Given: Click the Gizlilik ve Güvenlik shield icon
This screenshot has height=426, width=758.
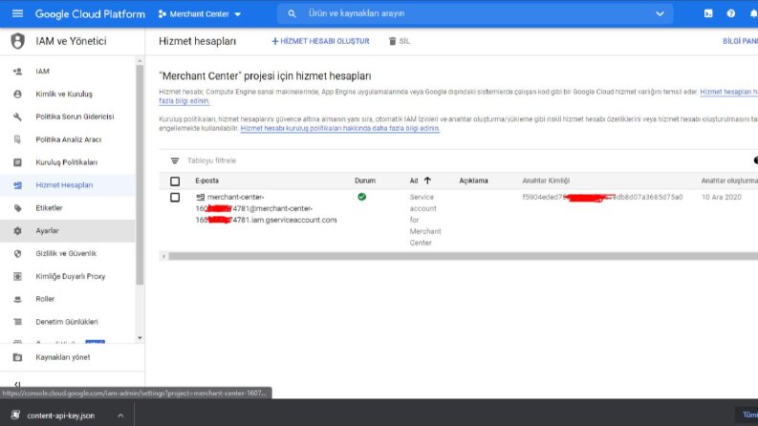Looking at the screenshot, I should pyautogui.click(x=17, y=253).
